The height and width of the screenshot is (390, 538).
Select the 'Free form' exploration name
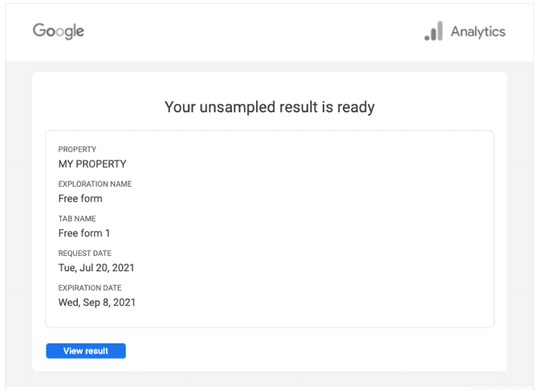coord(80,198)
